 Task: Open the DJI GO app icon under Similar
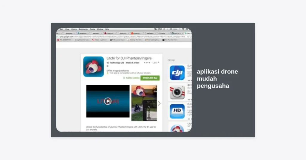177,73
